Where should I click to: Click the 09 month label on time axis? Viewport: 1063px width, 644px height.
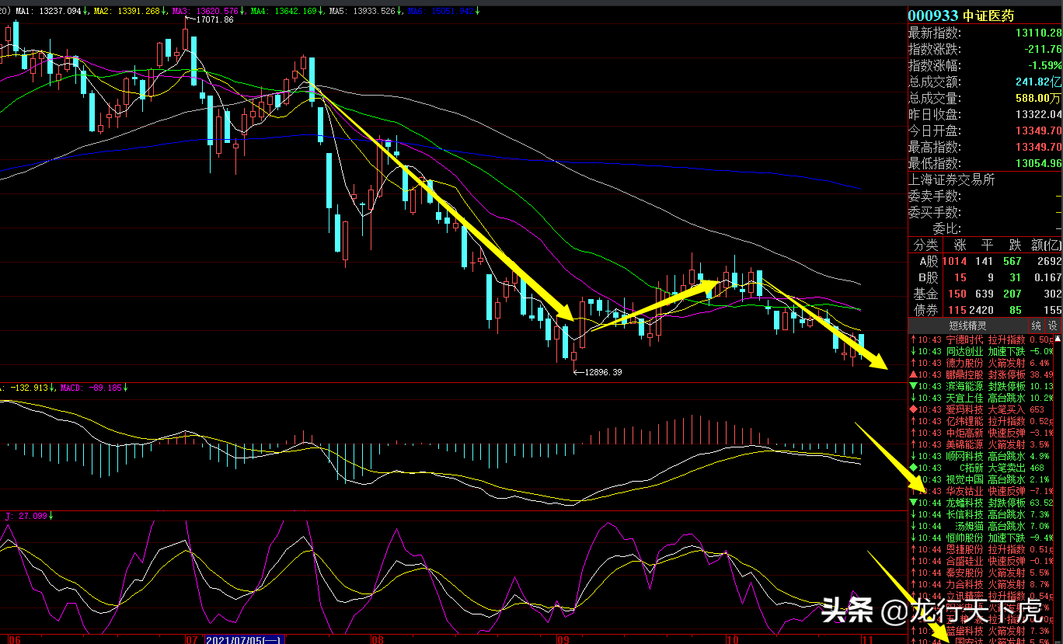click(x=563, y=639)
